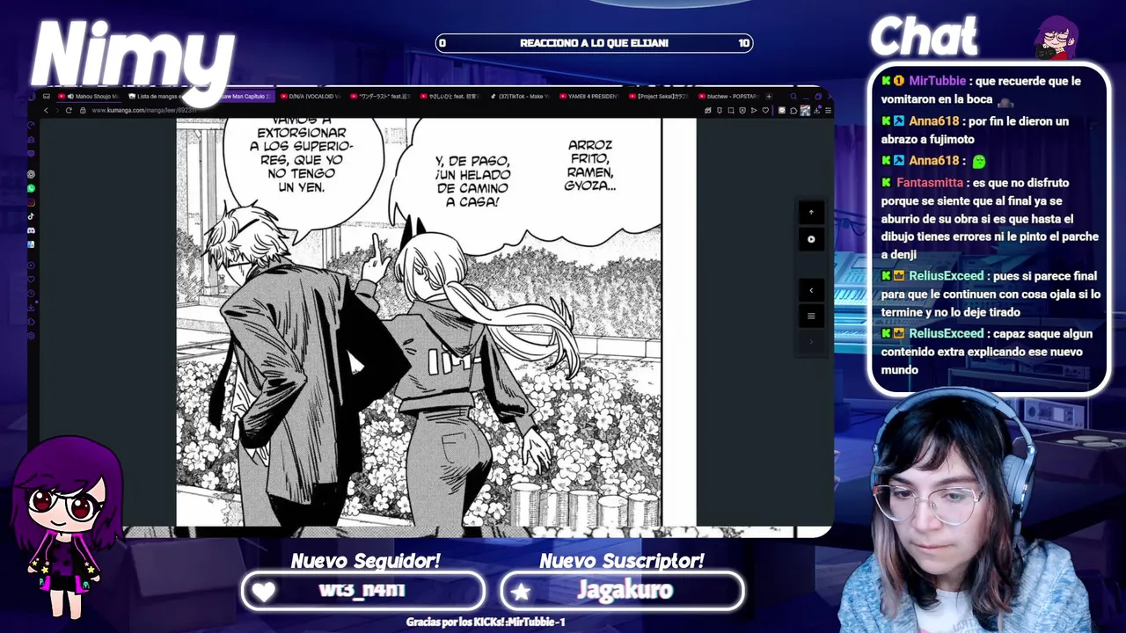
Task: Switch to the YAMEII 4 PRESIDENT tab
Action: (x=589, y=96)
